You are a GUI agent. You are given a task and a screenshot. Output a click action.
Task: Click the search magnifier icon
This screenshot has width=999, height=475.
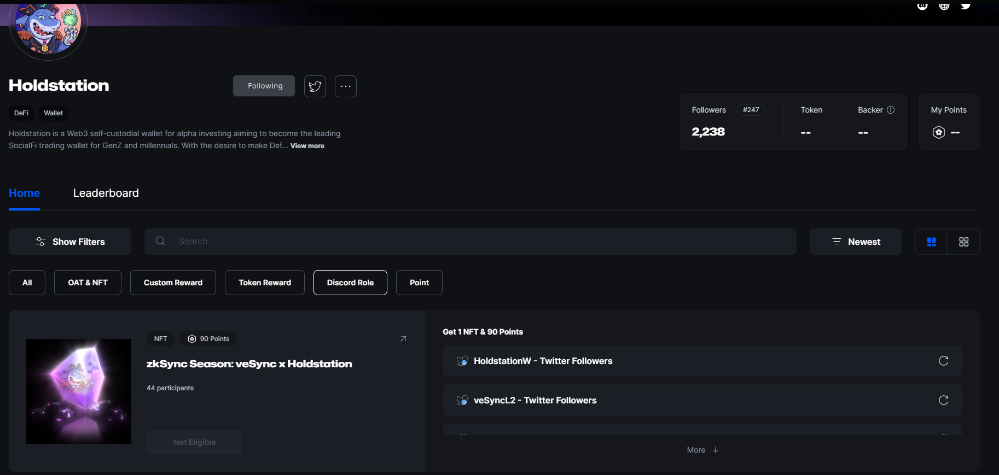point(160,241)
